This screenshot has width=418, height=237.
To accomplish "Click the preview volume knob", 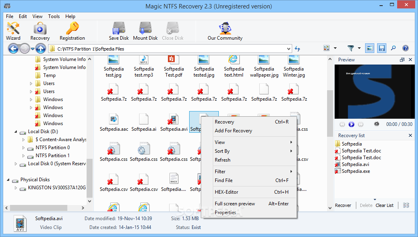I will (376, 124).
